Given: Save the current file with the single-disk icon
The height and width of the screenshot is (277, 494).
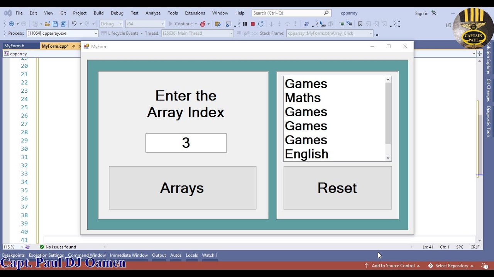Looking at the screenshot, I should pyautogui.click(x=55, y=24).
